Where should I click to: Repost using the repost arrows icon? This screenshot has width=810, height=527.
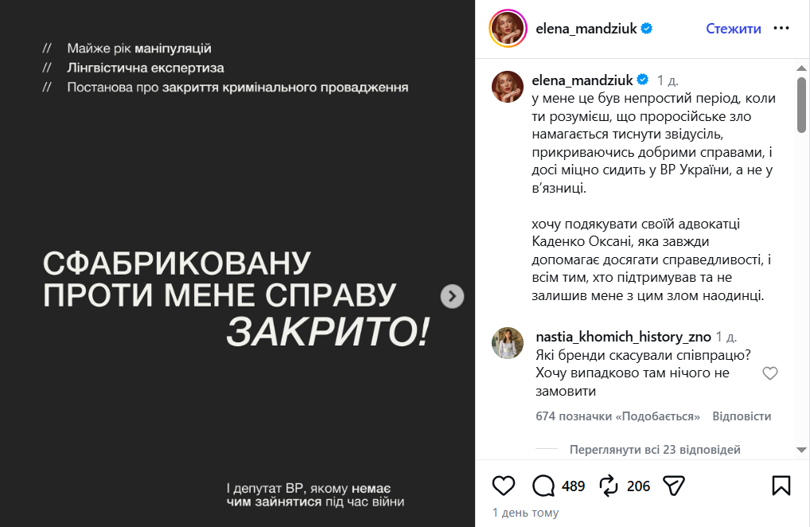click(608, 483)
